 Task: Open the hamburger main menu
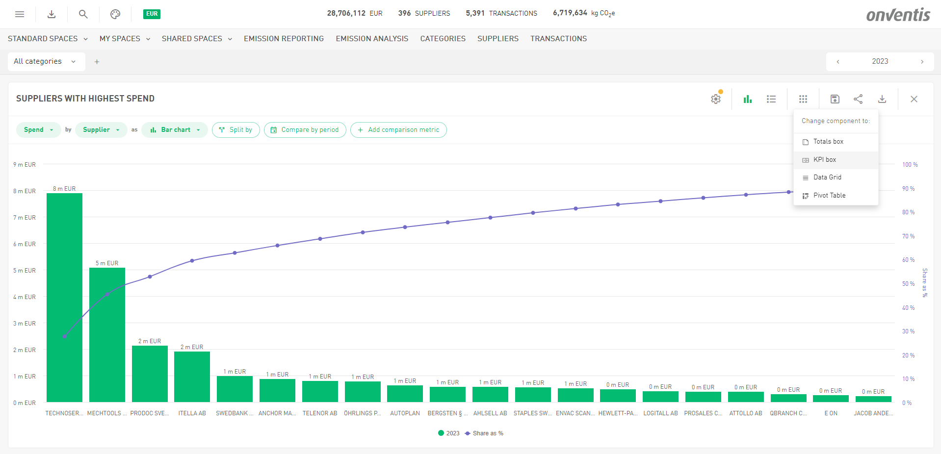click(20, 14)
